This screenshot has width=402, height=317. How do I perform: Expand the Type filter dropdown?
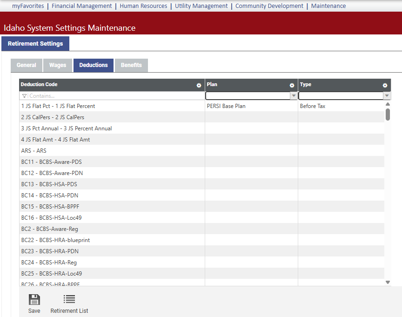(x=387, y=96)
